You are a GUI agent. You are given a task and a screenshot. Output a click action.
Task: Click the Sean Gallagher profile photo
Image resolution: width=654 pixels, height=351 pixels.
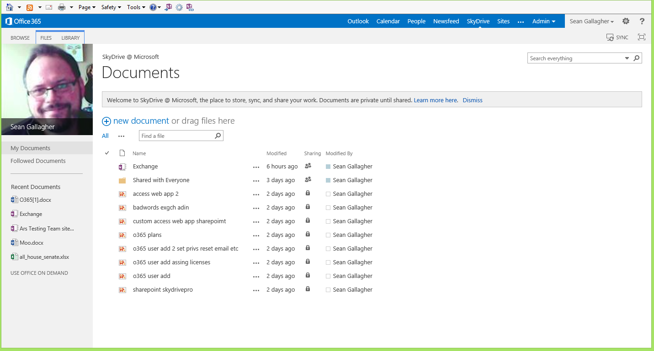(47, 89)
